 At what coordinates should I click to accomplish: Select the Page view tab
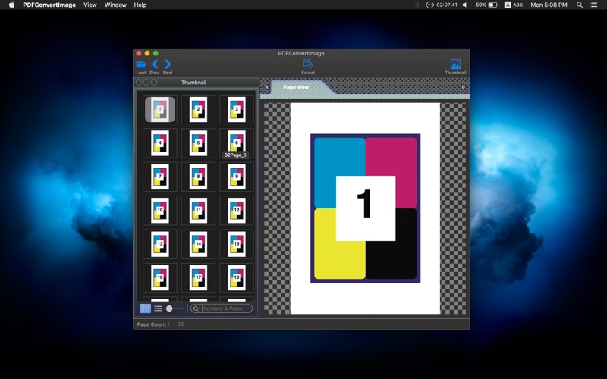[296, 87]
